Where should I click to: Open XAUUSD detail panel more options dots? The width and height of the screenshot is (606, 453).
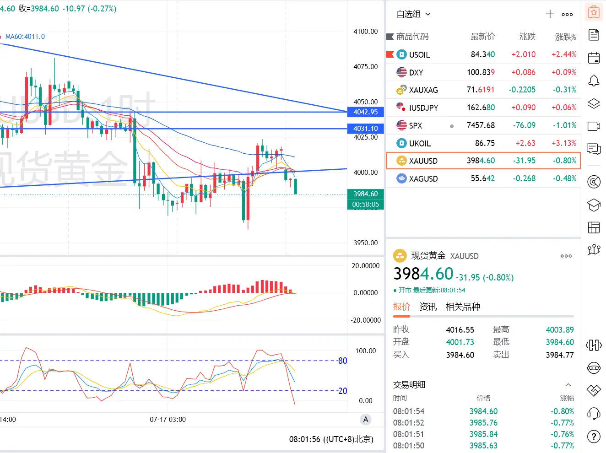pos(566,256)
